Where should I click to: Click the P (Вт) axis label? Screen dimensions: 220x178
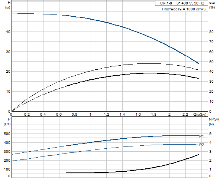(x=7, y=122)
